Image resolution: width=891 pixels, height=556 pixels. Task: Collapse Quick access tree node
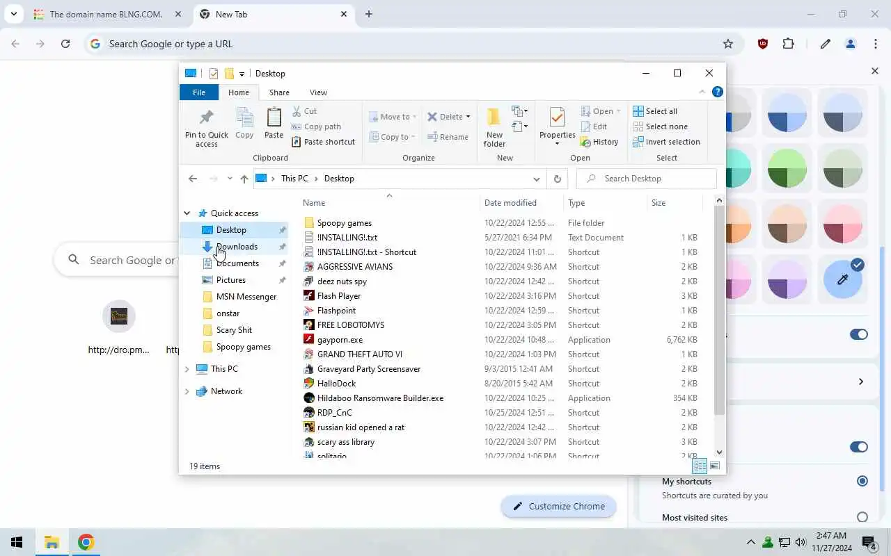coord(187,213)
